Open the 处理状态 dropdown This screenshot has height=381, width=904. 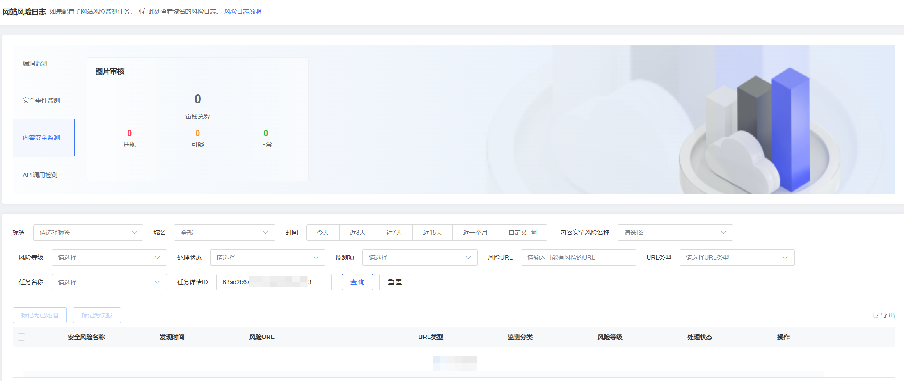(268, 258)
